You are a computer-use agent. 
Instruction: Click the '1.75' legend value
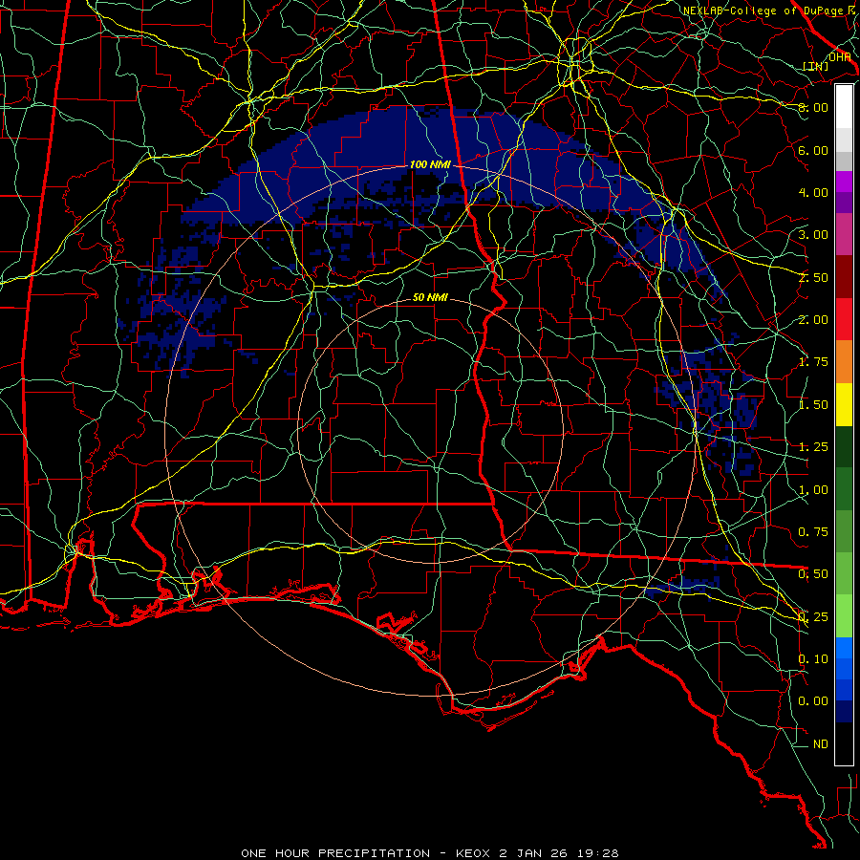click(813, 362)
